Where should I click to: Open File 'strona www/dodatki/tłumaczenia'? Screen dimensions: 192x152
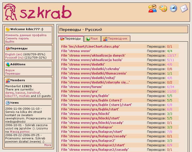(x=94, y=73)
